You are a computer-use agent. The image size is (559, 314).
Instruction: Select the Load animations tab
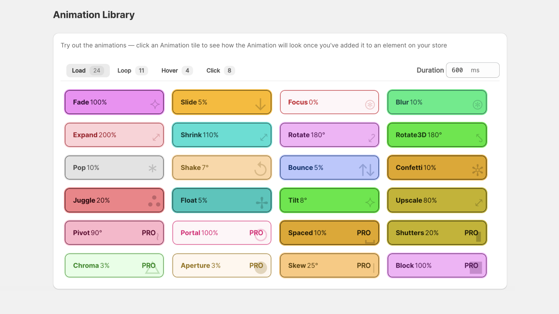coord(87,70)
